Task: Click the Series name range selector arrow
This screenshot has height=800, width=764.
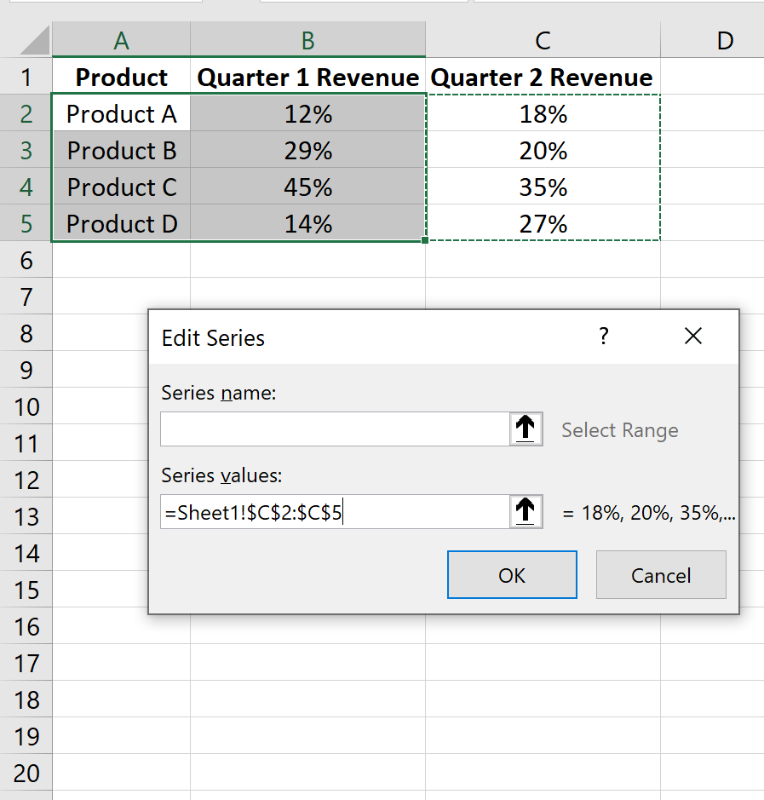Action: (526, 429)
